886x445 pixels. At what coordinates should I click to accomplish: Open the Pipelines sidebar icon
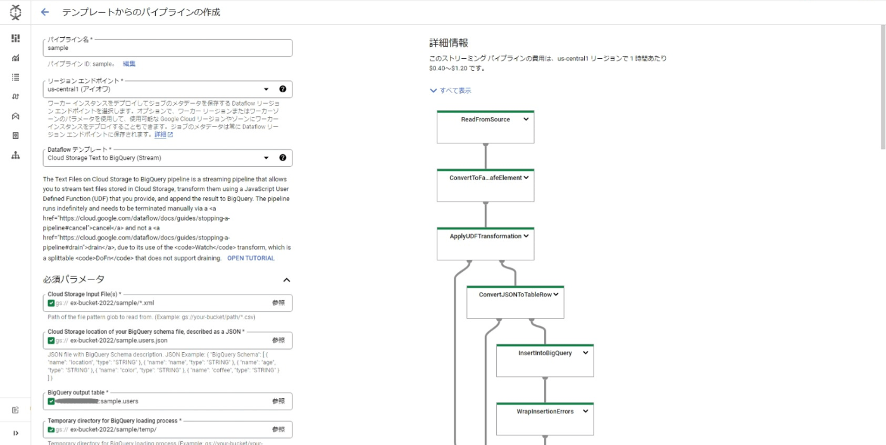click(15, 97)
